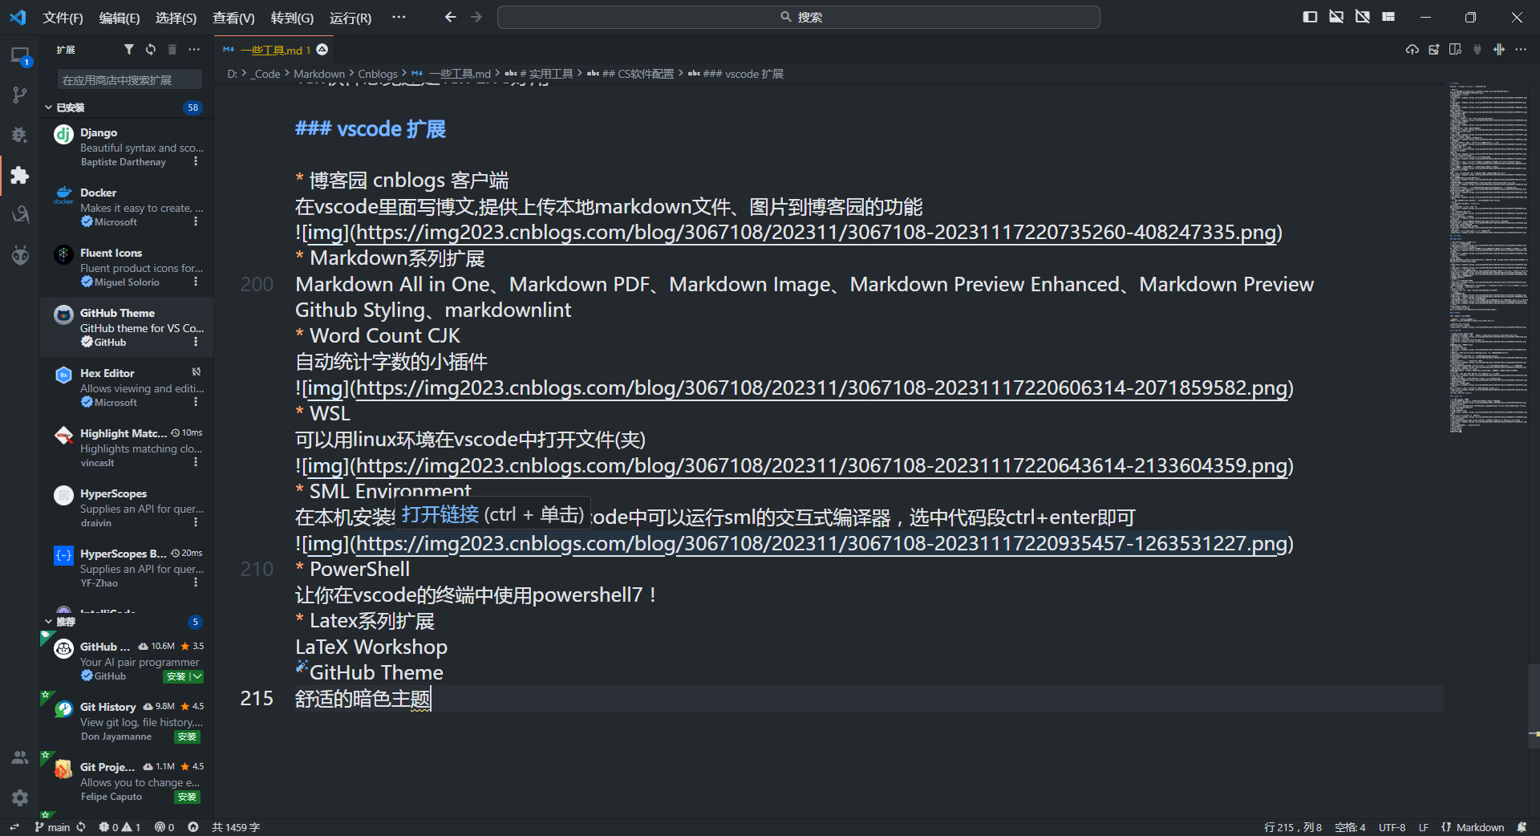1540x836 pixels.
Task: Open manage menu for Django extension
Action: pyautogui.click(x=196, y=161)
